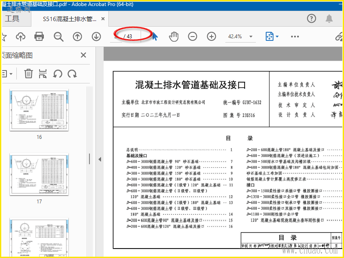
Task: Click the extract pages scissors icon
Action: click(43, 74)
